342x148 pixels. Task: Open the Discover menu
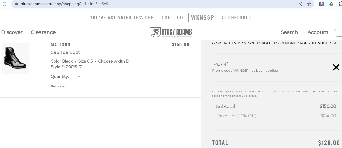click(x=12, y=32)
